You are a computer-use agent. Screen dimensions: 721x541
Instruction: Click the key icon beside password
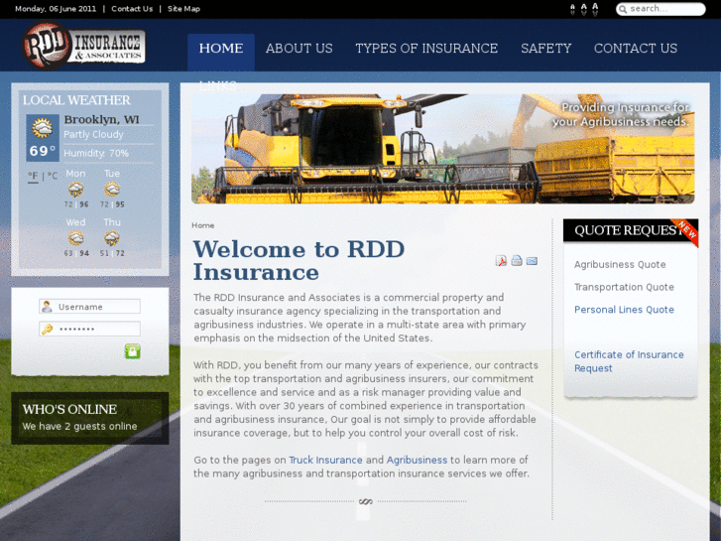tap(47, 330)
